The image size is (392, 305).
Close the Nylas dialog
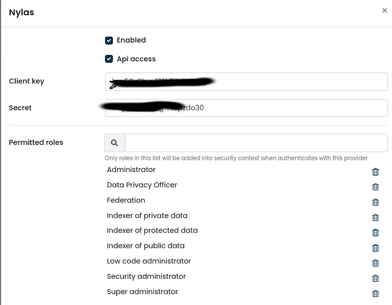385,10
